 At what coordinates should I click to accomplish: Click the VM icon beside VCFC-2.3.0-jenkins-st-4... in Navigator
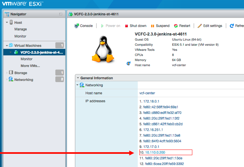click(x=16, y=52)
